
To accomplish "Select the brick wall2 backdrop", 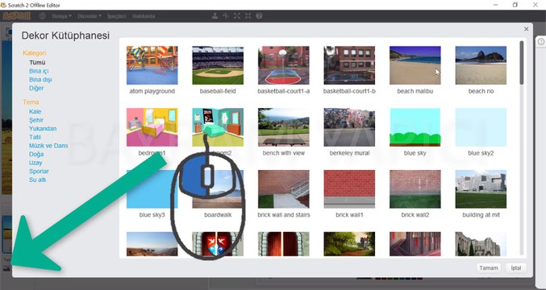I will point(415,189).
